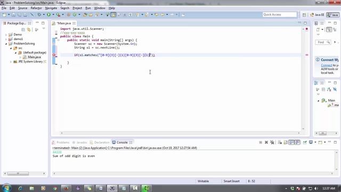Toggle Mark Occurrences highlighted toolbar button

pyautogui.click(x=113, y=14)
